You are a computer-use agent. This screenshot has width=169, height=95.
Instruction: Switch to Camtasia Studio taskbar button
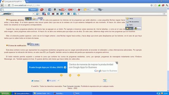tap(43, 93)
